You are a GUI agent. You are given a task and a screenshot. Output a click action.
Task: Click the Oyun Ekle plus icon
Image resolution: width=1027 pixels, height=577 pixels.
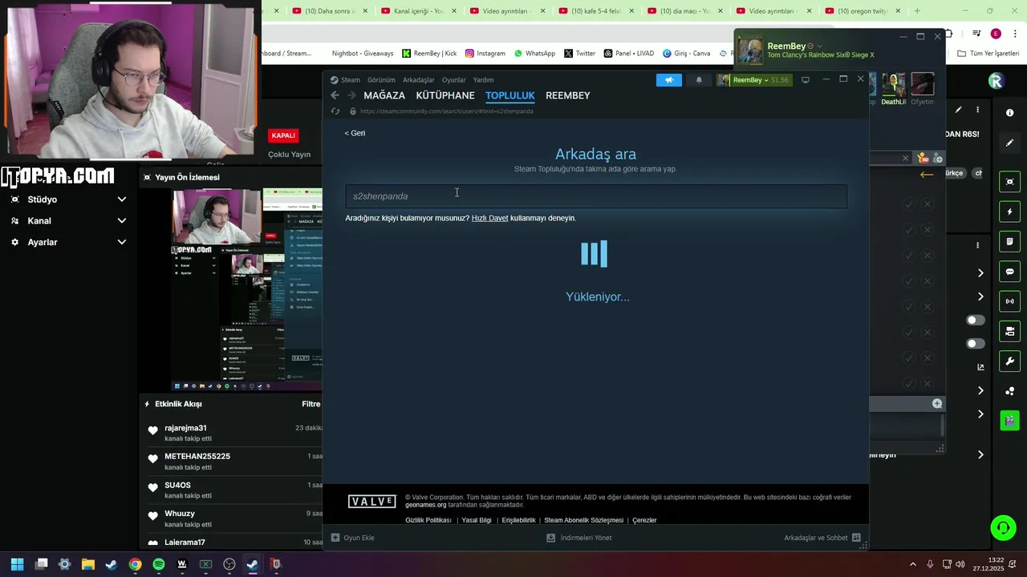tap(335, 538)
